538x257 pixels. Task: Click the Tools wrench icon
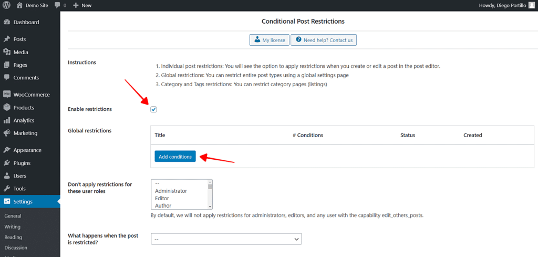(x=7, y=189)
